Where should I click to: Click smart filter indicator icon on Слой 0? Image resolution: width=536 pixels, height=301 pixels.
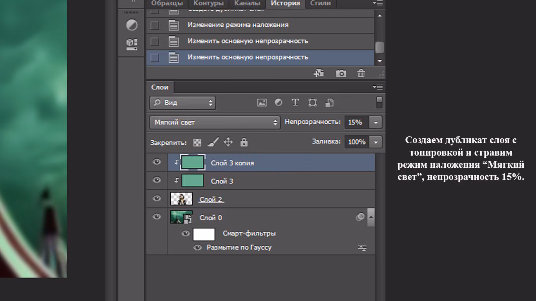(360, 217)
